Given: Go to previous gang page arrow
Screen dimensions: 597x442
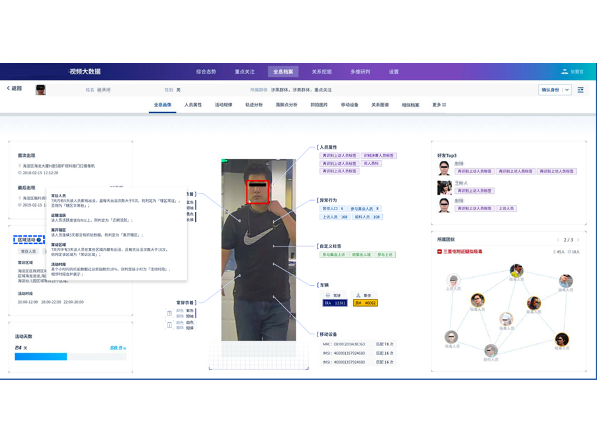Looking at the screenshot, I should pos(558,240).
